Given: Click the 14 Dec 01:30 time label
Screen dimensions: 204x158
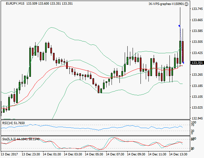Looking at the screenshot, I should [x=53, y=154].
